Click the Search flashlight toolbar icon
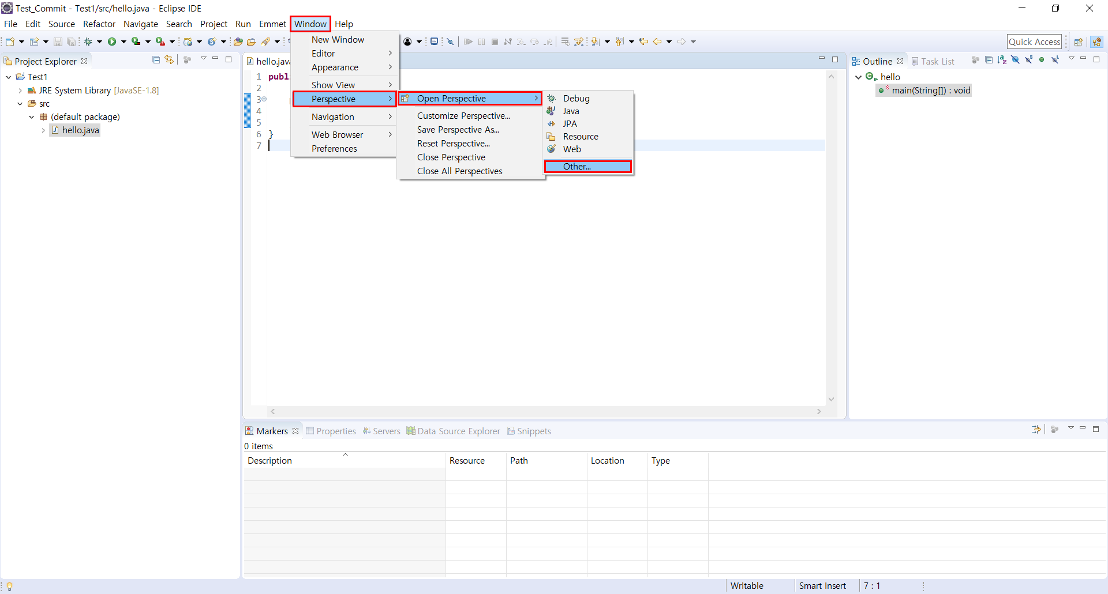1108x594 pixels. pos(266,42)
